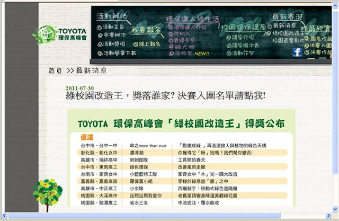
Task: Click the vertical scrollbar thumb
Action: point(335,93)
